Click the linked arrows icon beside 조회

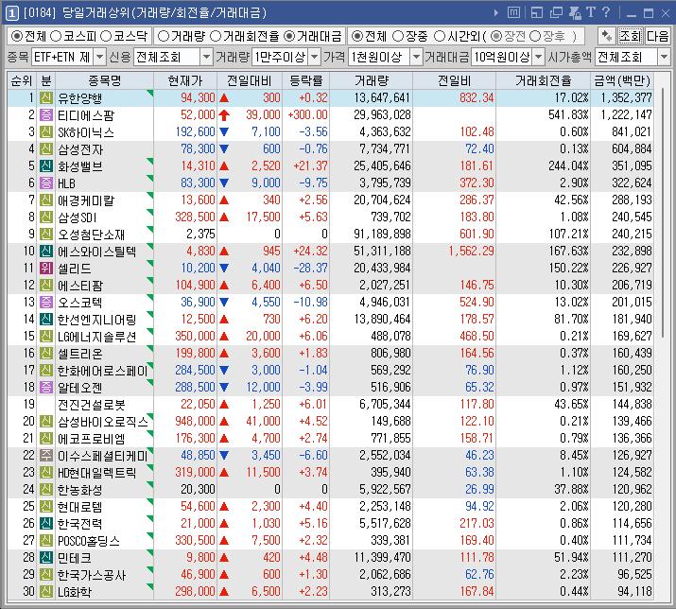607,36
